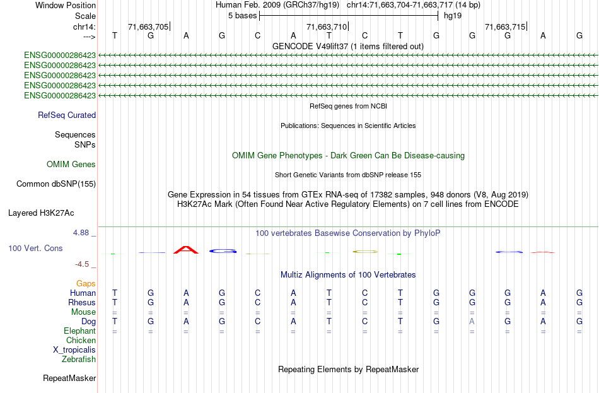Click the SNPs track label
Image resolution: width=599 pixels, height=393 pixels.
(85, 144)
